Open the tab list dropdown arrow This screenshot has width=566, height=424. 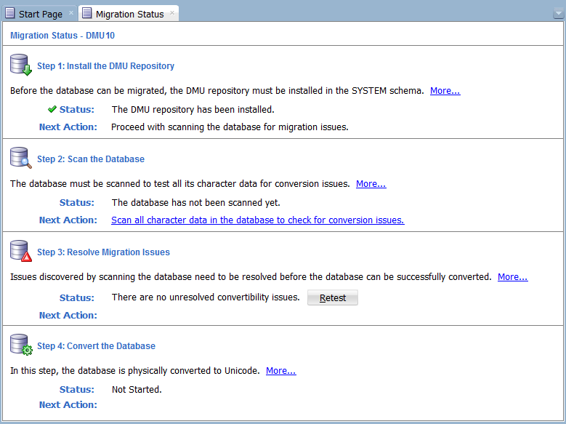(557, 15)
